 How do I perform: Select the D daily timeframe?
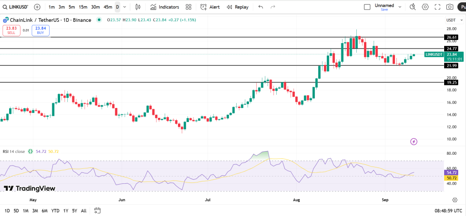(117, 7)
